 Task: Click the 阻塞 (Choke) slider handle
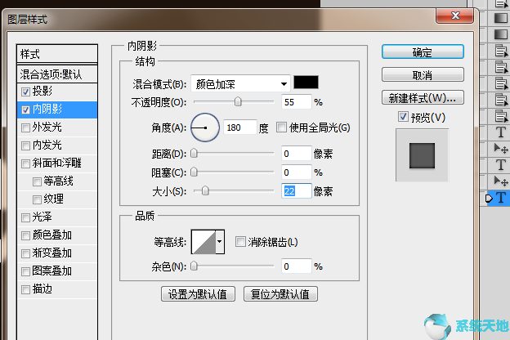[194, 172]
